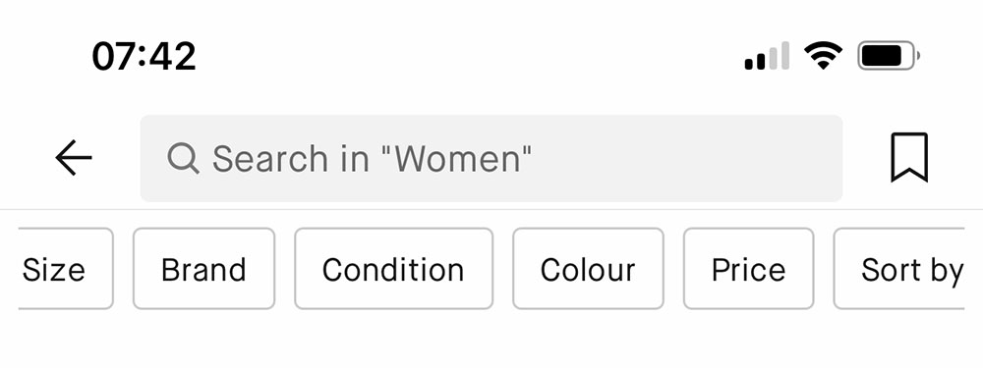This screenshot has height=368, width=983.
Task: Select the Condition chip button
Action: pyautogui.click(x=394, y=269)
